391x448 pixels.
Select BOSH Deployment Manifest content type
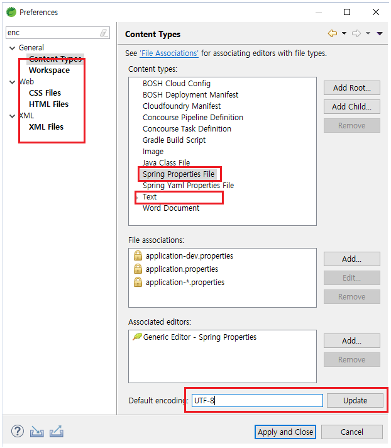click(x=190, y=95)
